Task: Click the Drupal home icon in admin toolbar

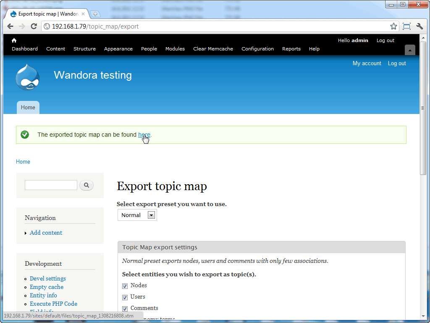Action: [14, 40]
